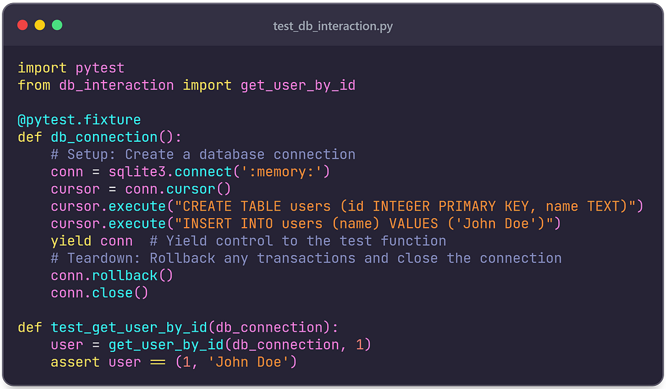Image resolution: width=666 pixels, height=389 pixels.
Task: Click sqlite3.connect call text
Action: tap(170, 172)
